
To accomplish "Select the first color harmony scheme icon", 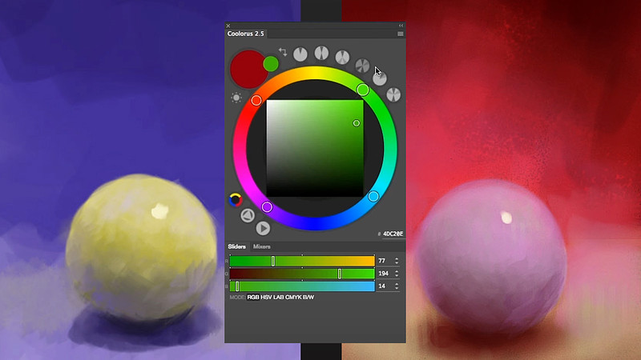I will (300, 54).
